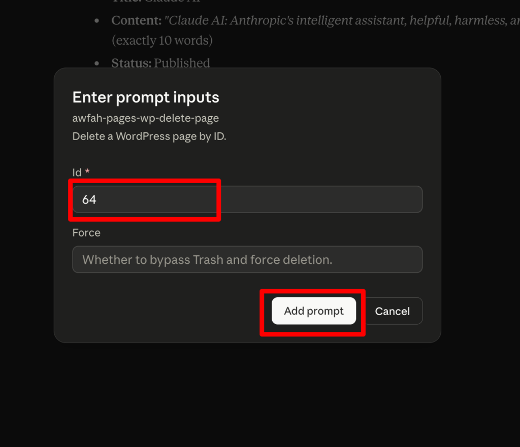The image size is (520, 447).
Task: Click the Status: Published line behind dialog
Action: (x=160, y=62)
